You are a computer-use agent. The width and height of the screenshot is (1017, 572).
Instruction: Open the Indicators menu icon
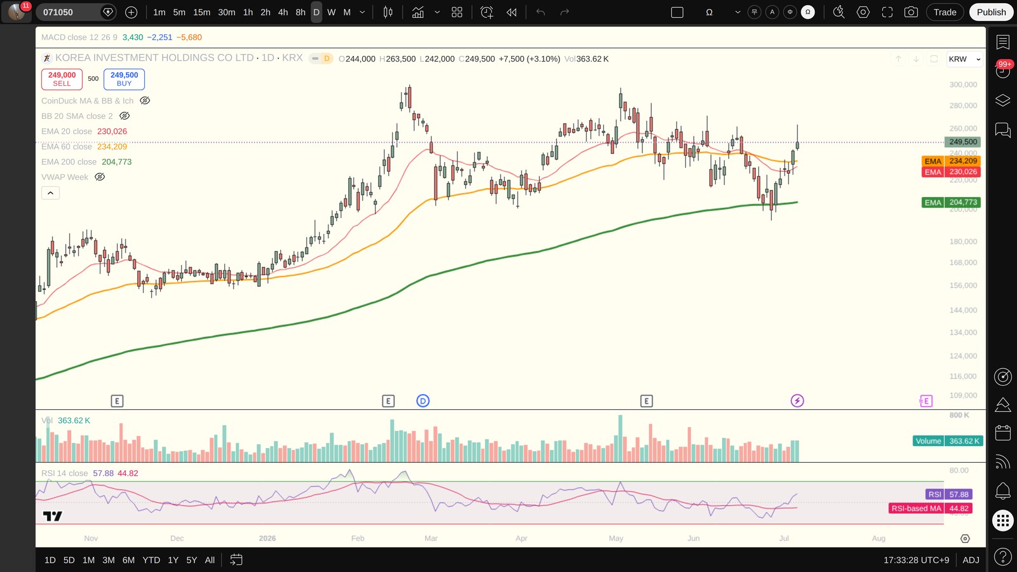pyautogui.click(x=418, y=12)
